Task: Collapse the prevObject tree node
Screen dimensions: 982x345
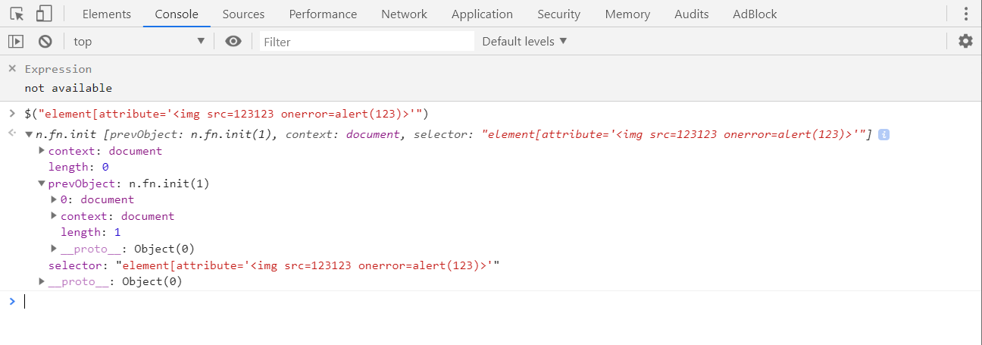Action: click(x=42, y=183)
